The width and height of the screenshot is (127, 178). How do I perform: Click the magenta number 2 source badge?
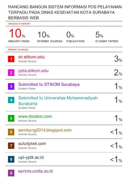(11, 73)
